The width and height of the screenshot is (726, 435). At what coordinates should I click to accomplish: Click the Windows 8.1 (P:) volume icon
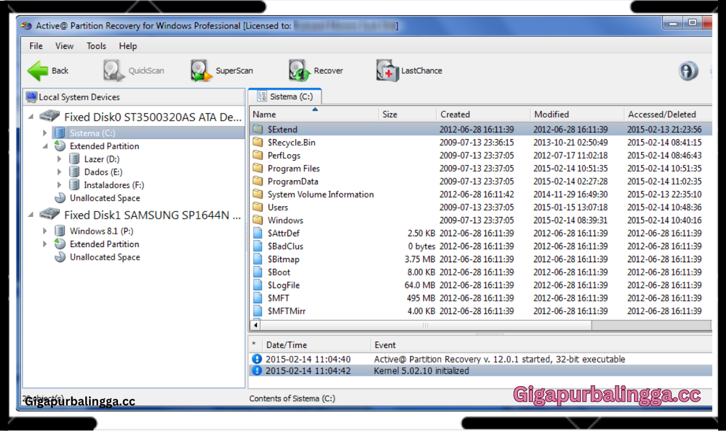click(x=59, y=231)
